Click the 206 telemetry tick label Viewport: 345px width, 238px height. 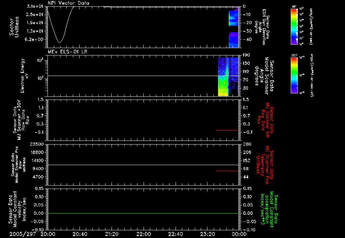(247, 152)
